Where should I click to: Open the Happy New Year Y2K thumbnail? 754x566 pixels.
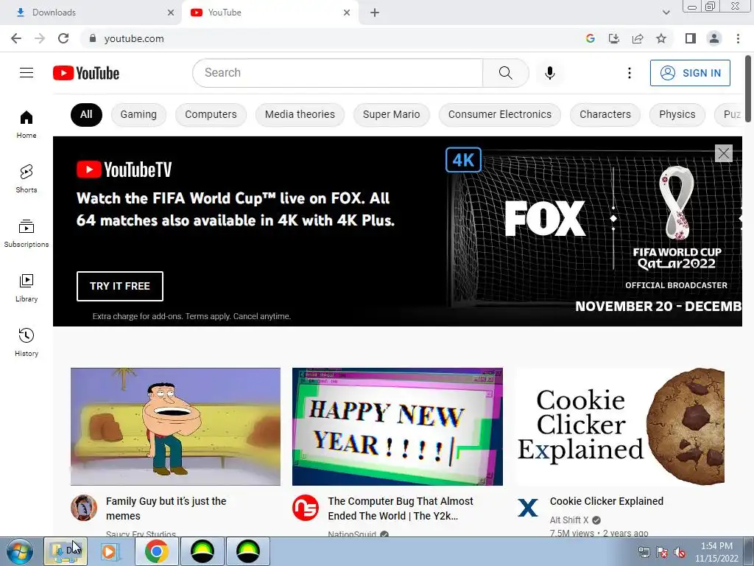[397, 427]
